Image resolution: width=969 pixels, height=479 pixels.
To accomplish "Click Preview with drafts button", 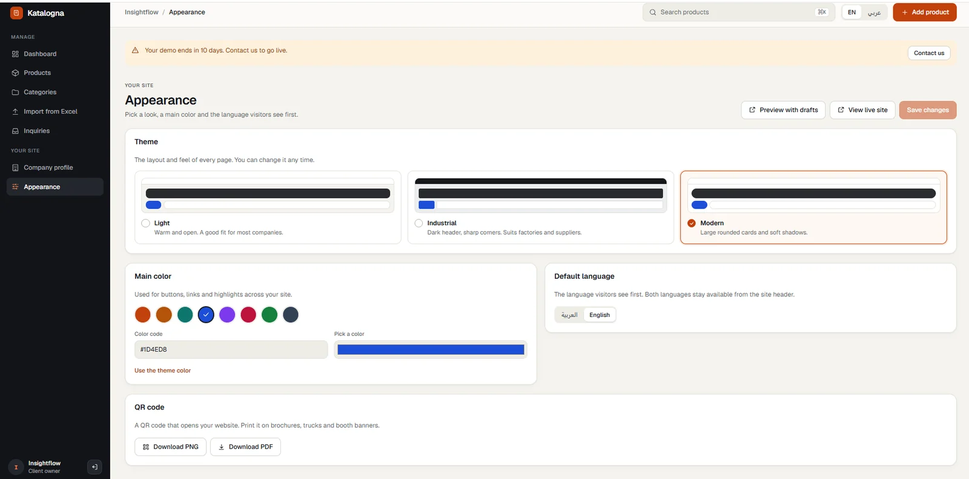I will [783, 110].
